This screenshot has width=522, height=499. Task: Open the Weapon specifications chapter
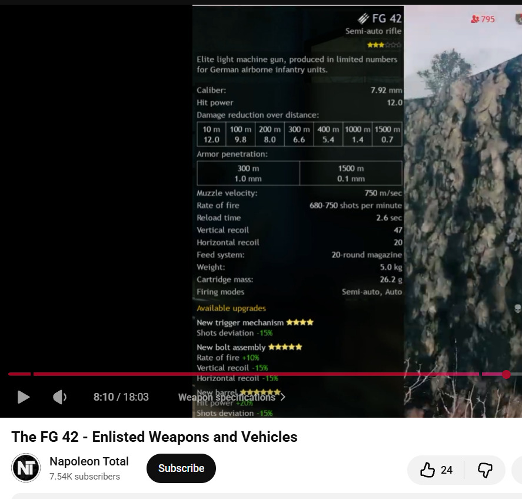232,397
